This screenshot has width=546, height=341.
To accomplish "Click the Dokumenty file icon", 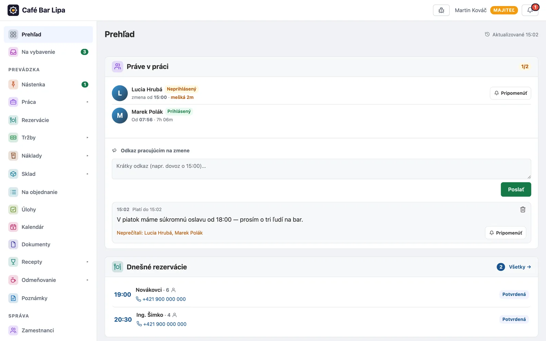I will (13, 244).
